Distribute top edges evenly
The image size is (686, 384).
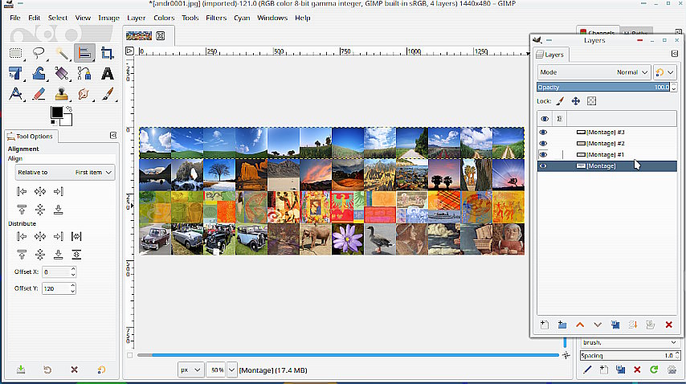click(22, 255)
